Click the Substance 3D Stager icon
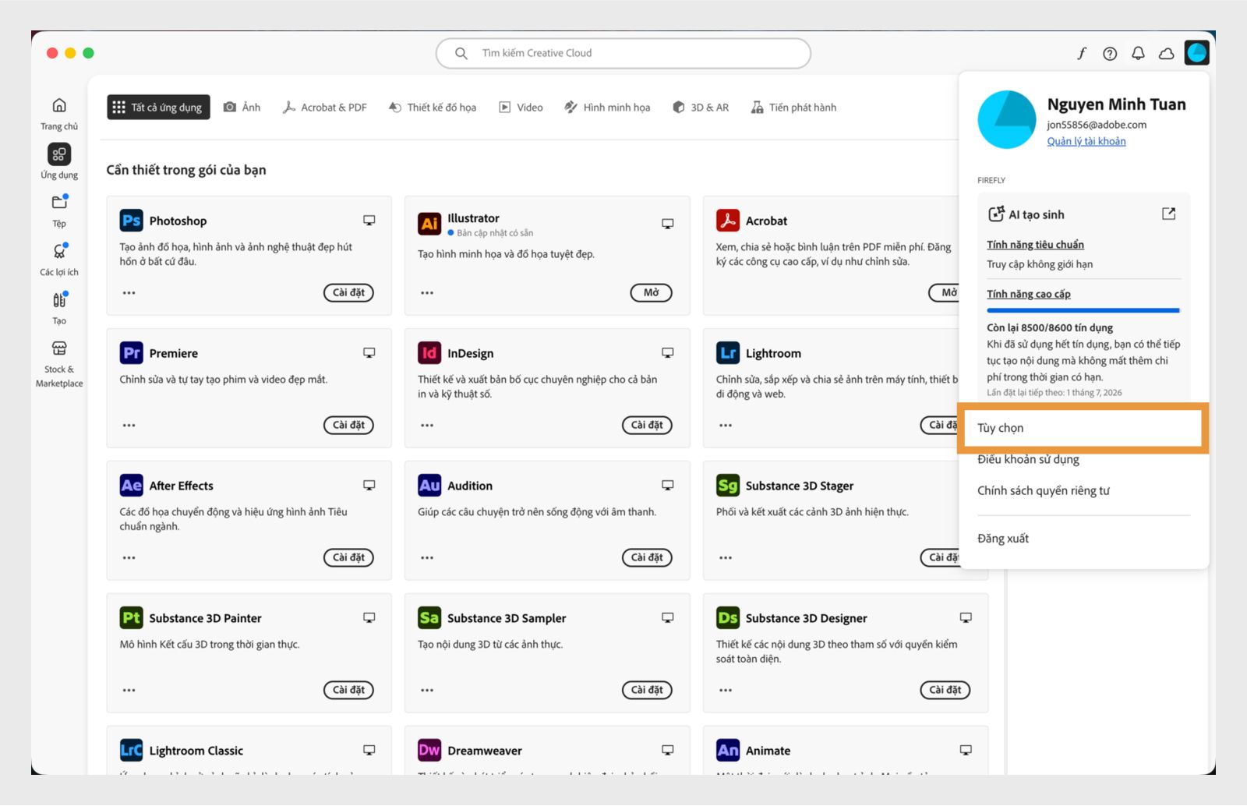1247x806 pixels. (x=728, y=486)
